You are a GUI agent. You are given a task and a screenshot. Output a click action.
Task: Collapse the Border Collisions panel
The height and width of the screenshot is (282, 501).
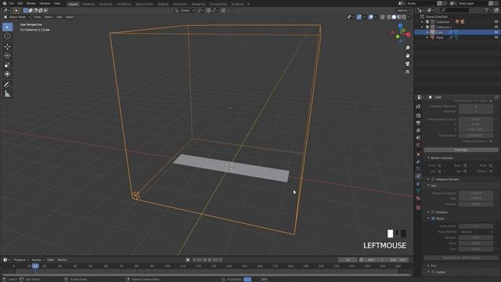coord(428,158)
